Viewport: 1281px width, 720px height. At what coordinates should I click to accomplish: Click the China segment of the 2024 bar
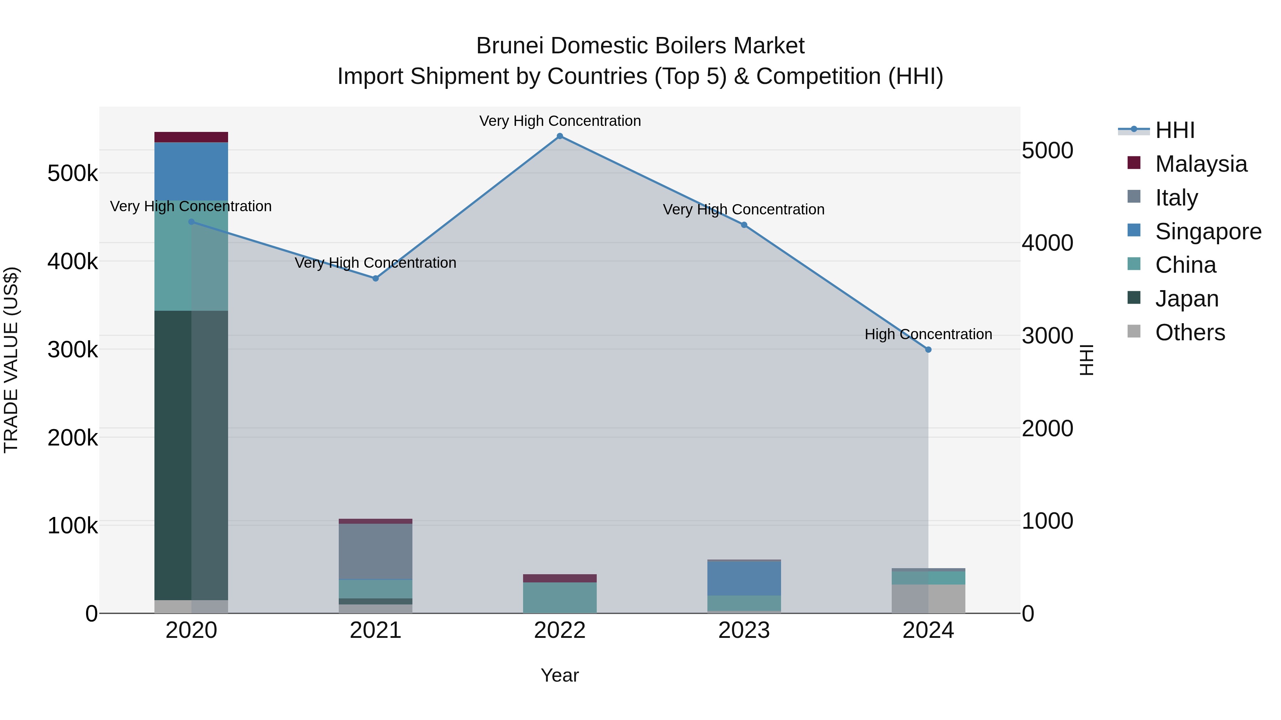(x=928, y=578)
